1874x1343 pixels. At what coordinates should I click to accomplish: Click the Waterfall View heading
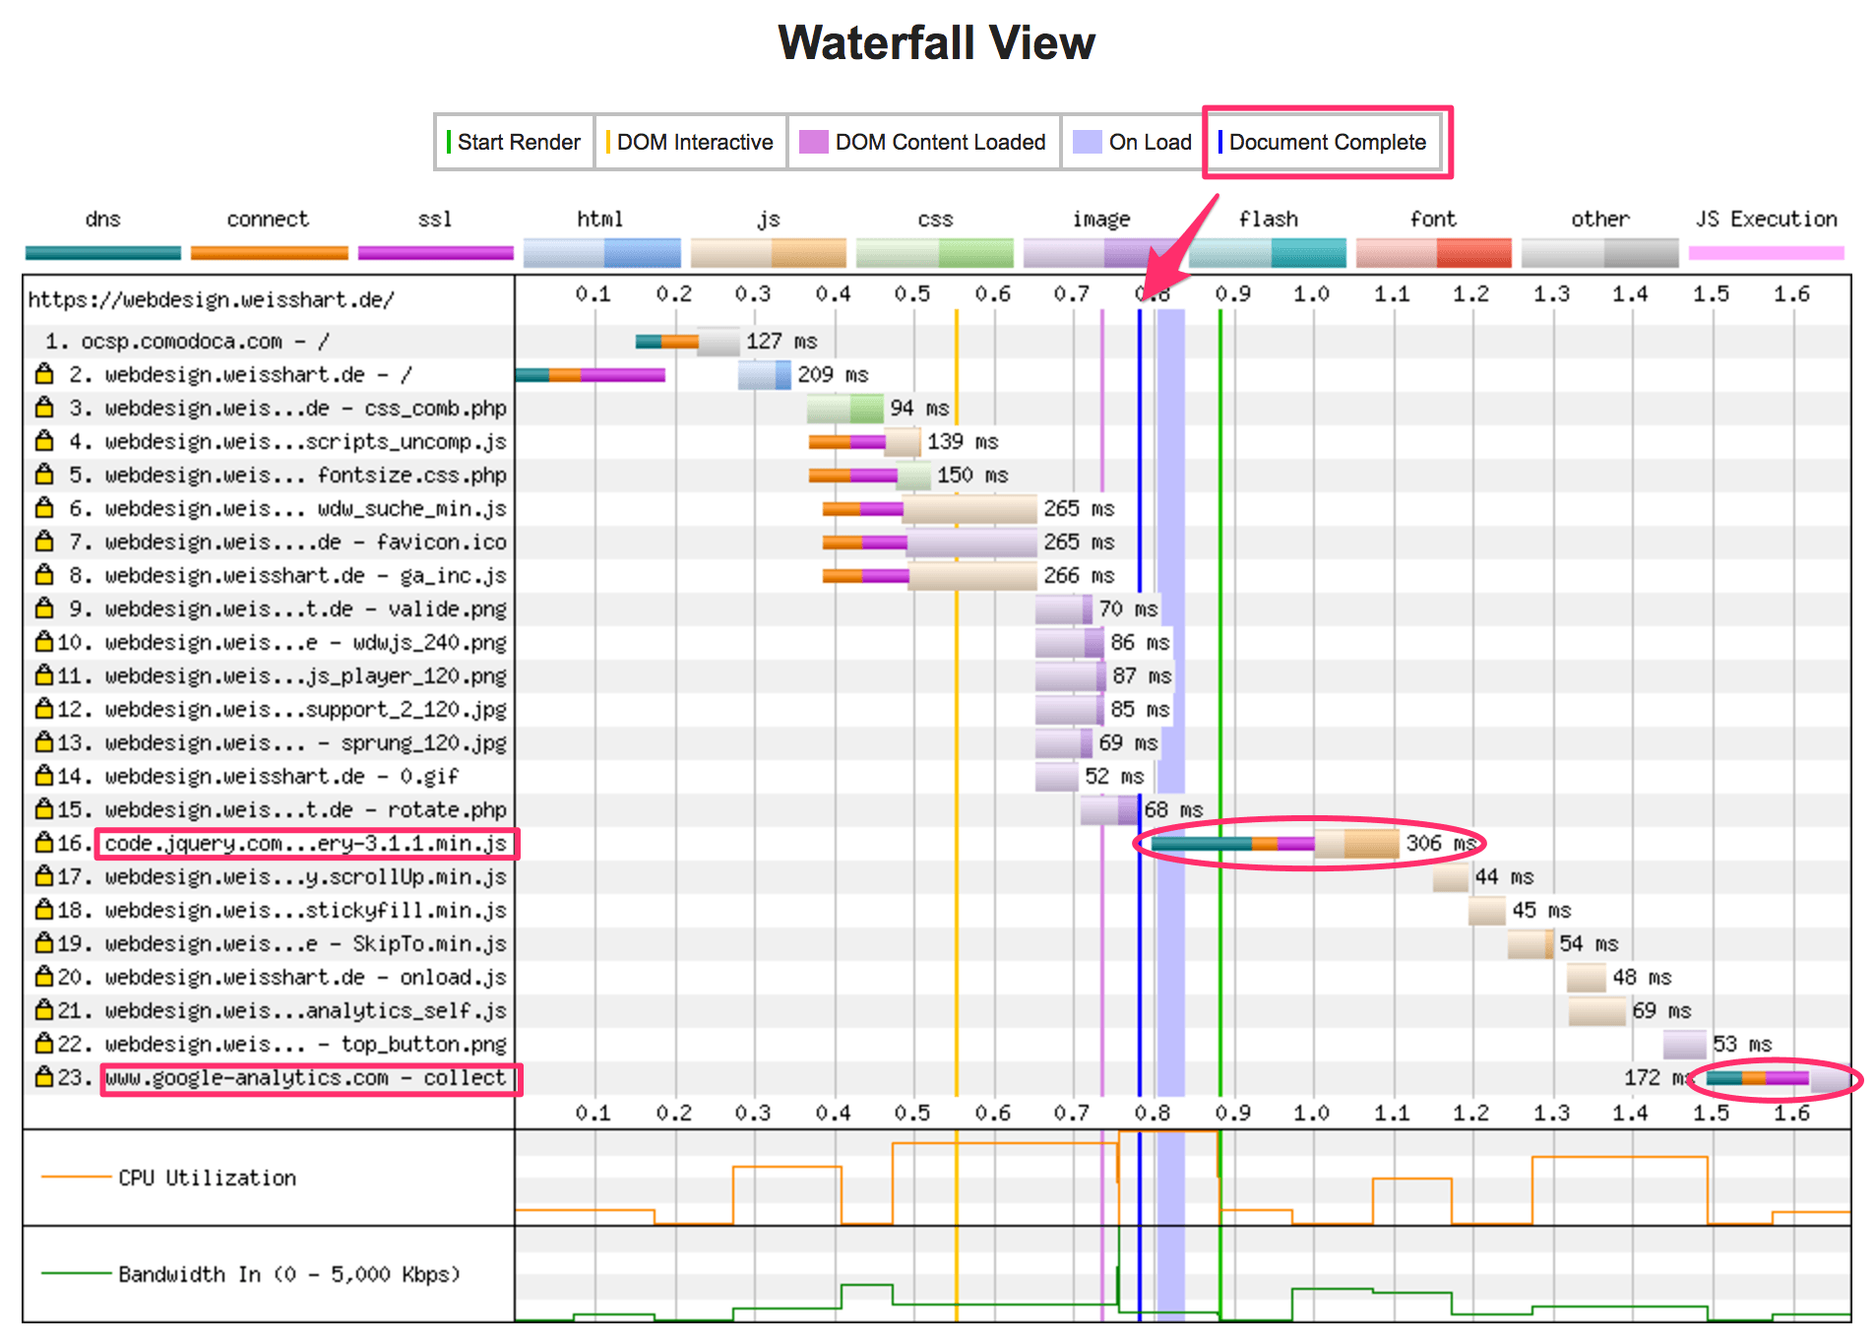936,43
